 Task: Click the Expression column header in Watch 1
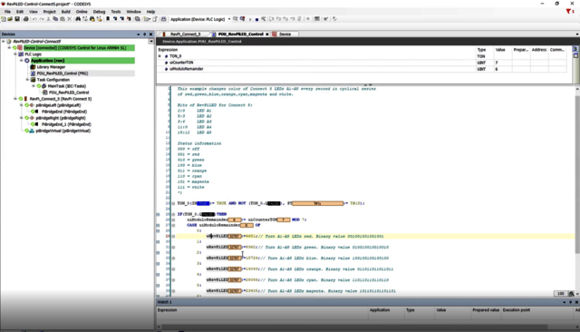(x=262, y=310)
